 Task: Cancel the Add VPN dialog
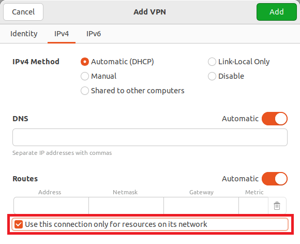coord(23,12)
